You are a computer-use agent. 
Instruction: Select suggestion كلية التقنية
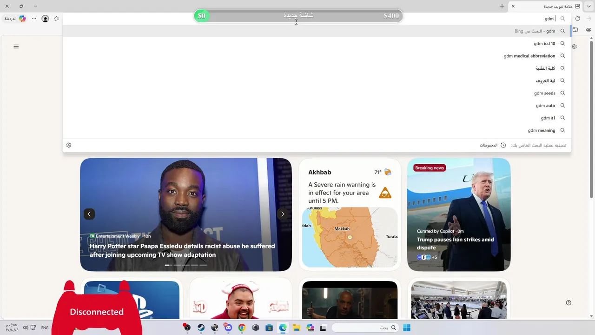coord(317,68)
